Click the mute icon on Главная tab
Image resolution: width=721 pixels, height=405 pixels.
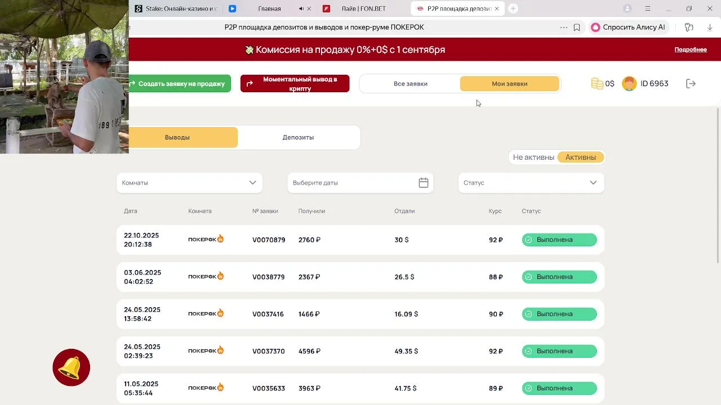click(301, 8)
